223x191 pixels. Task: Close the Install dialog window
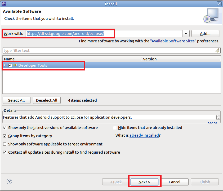219,4
